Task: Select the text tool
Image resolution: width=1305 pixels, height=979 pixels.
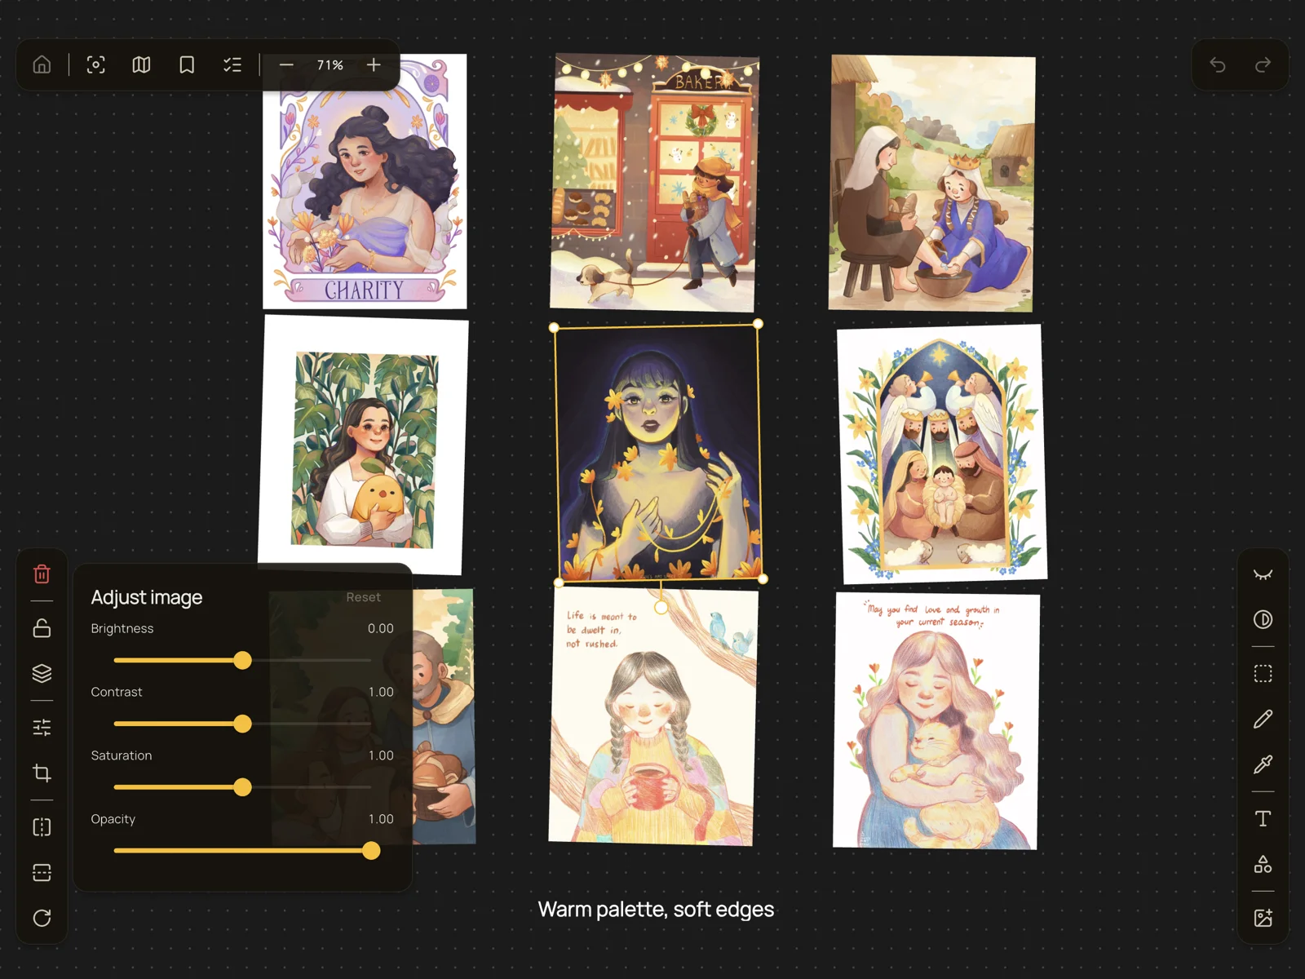Action: (x=1263, y=818)
